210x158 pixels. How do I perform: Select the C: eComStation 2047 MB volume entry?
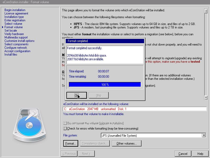(135, 109)
